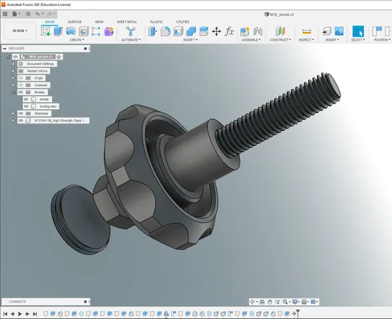This screenshot has height=319, width=392.
Task: Click the Insert Derive icon
Action: pos(327,31)
